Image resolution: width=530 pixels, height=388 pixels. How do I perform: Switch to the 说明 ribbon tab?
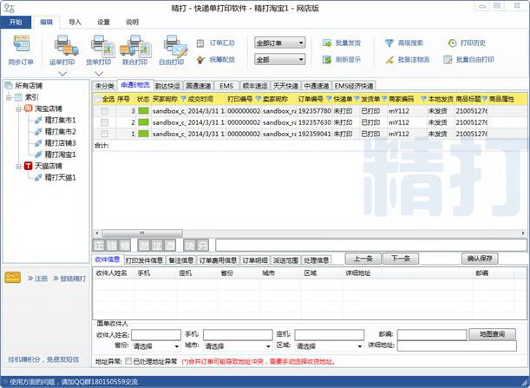[132, 23]
